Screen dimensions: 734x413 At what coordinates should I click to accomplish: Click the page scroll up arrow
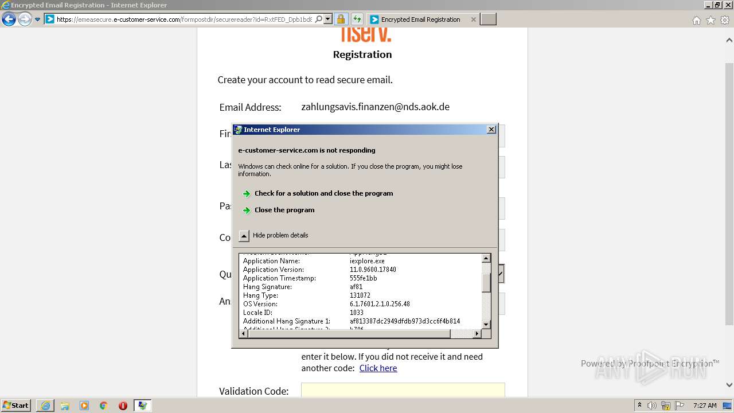coord(729,40)
